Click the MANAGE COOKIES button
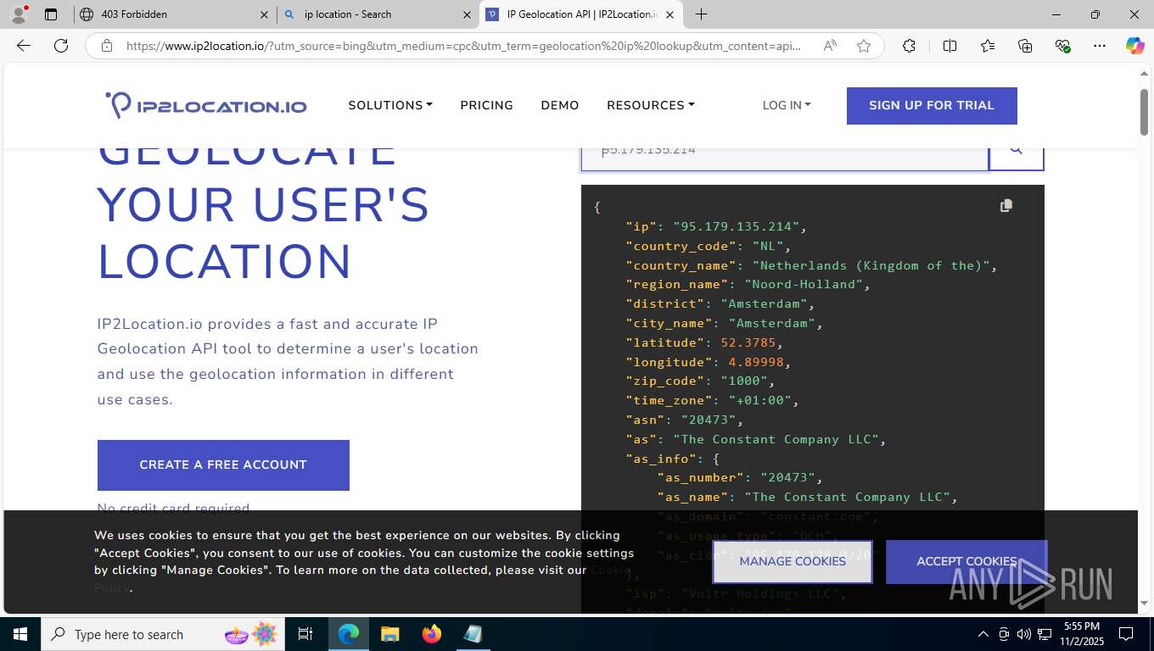Viewport: 1154px width, 651px height. pyautogui.click(x=793, y=561)
